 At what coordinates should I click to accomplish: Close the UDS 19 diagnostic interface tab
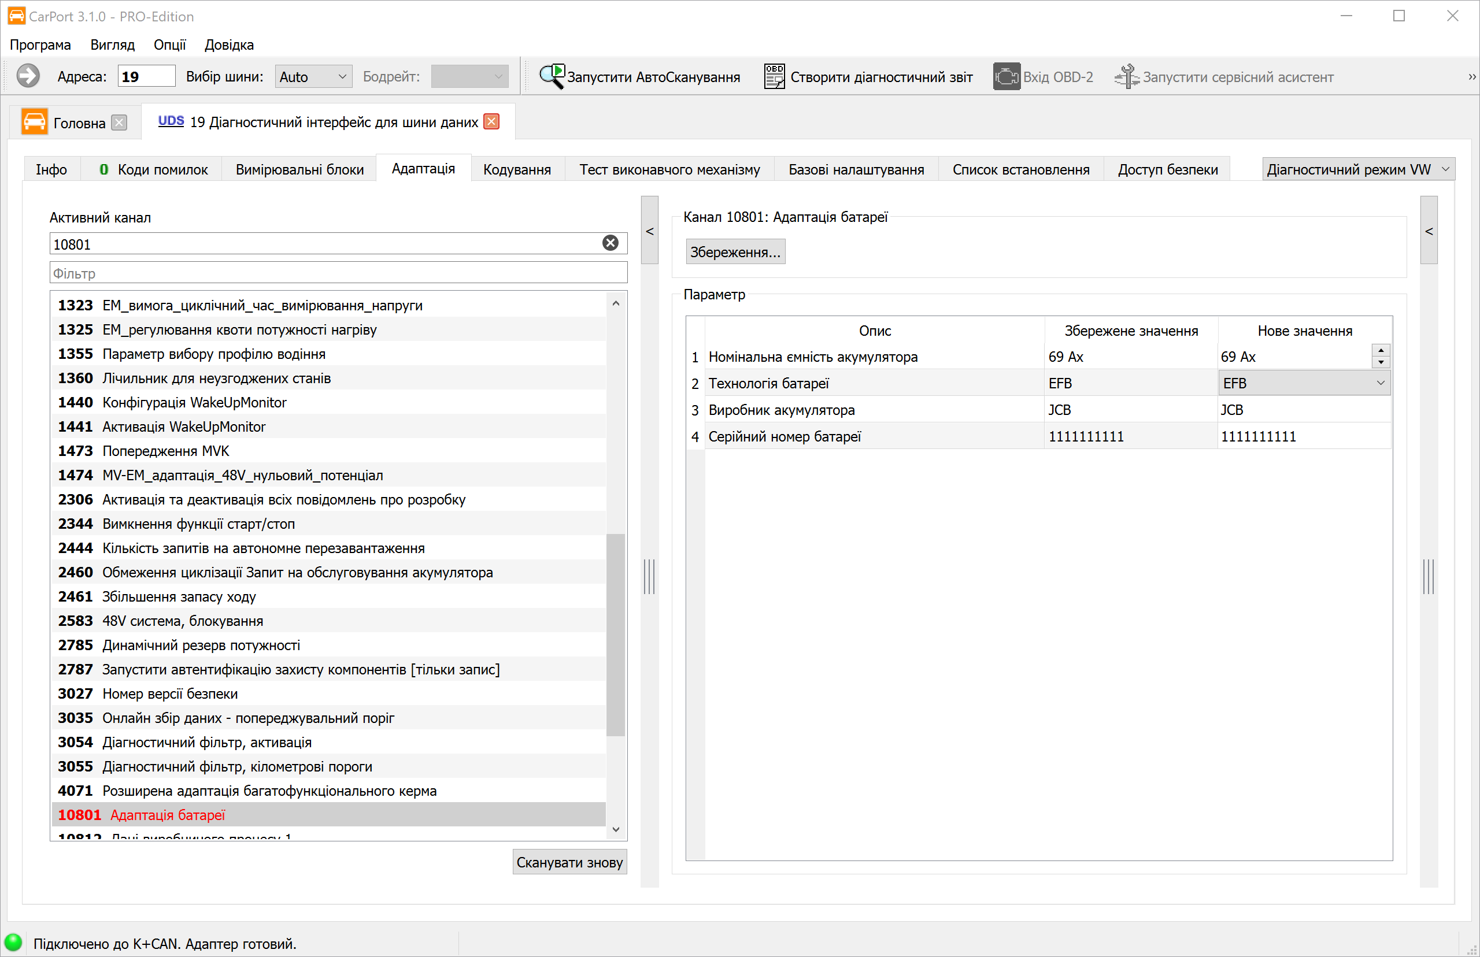(x=491, y=122)
